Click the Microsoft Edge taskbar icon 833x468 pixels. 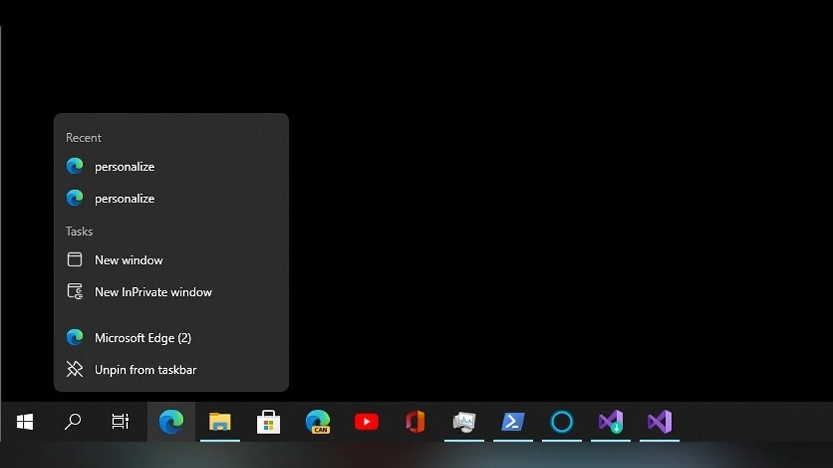point(171,422)
